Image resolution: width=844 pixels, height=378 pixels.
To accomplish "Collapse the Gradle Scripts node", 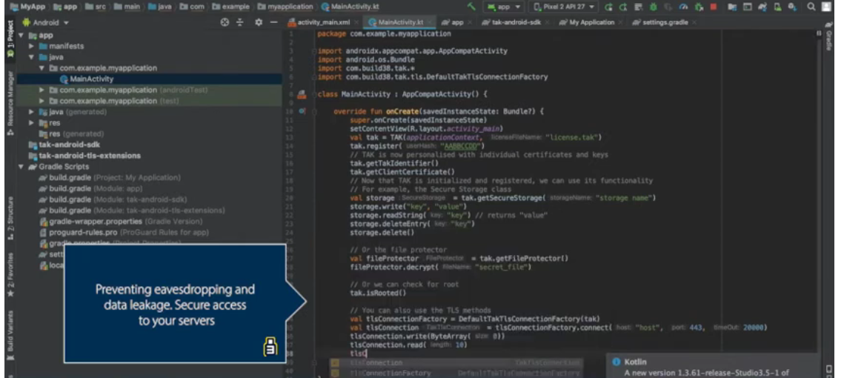I will tap(21, 166).
